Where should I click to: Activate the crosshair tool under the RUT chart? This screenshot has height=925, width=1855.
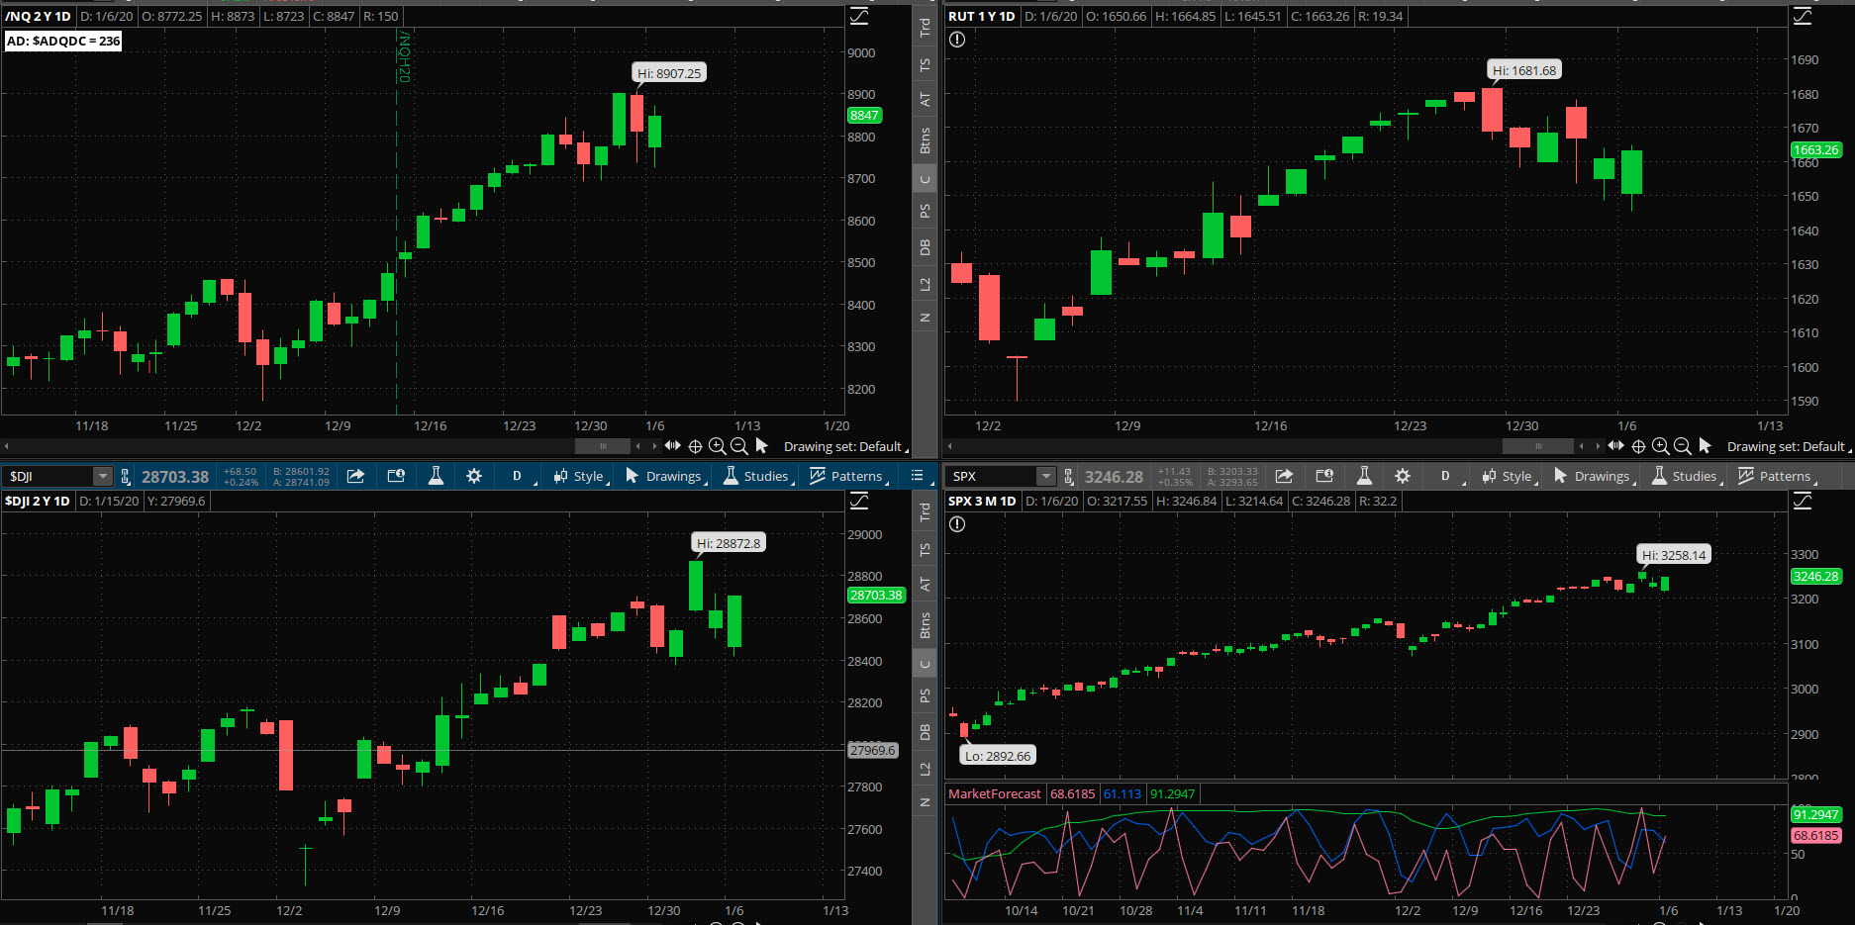1638,446
